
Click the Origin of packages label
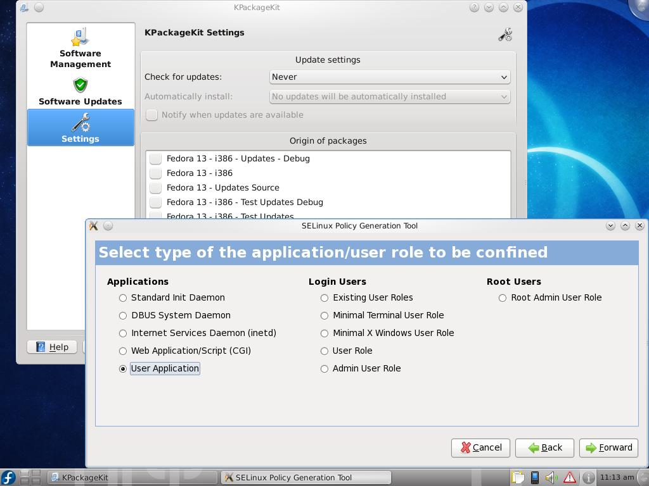click(x=328, y=141)
